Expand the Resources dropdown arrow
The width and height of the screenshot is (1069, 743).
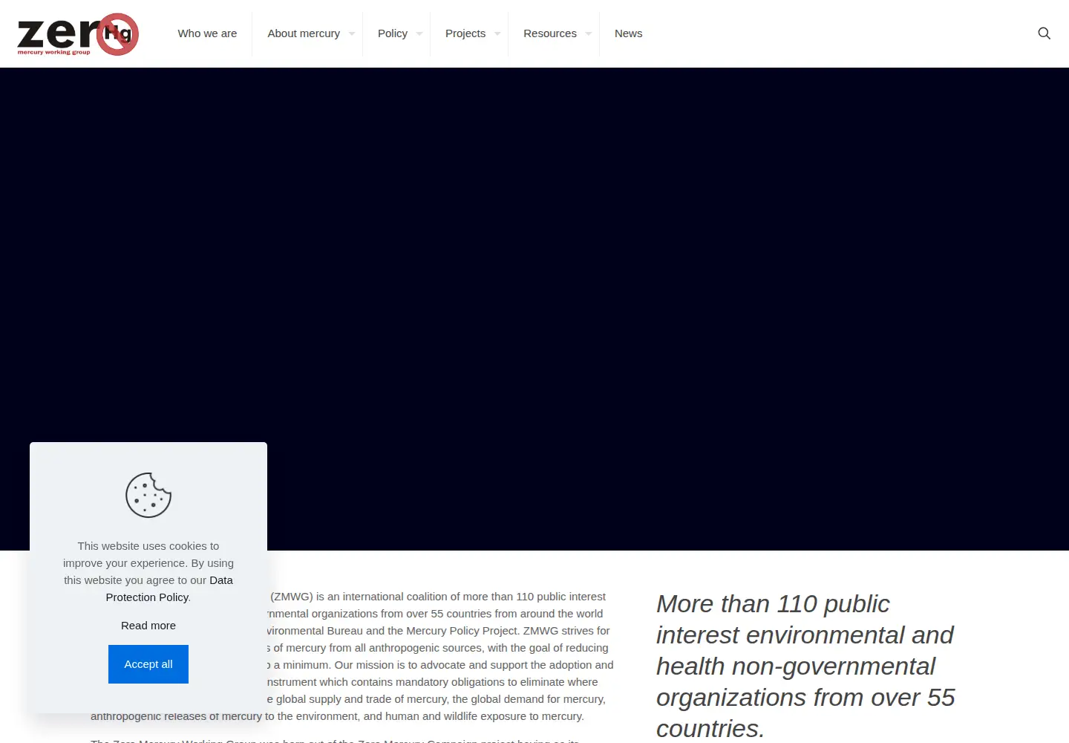point(589,33)
